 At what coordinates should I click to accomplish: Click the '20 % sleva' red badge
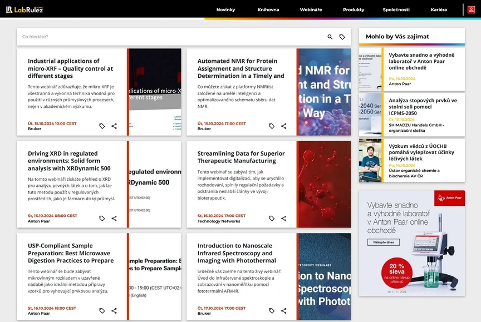396,273
